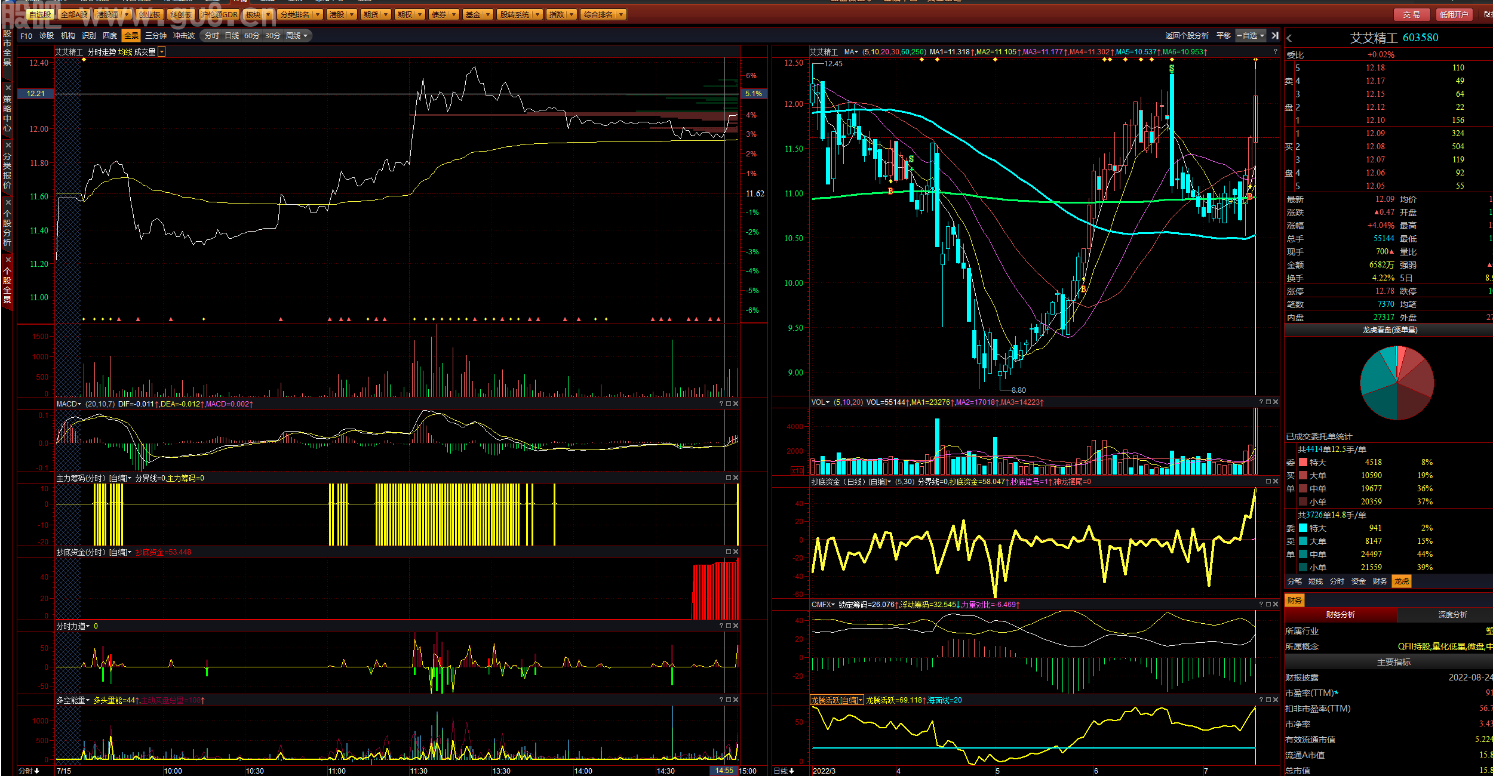Switch chart period to 日线
The width and height of the screenshot is (1493, 776).
click(x=232, y=36)
